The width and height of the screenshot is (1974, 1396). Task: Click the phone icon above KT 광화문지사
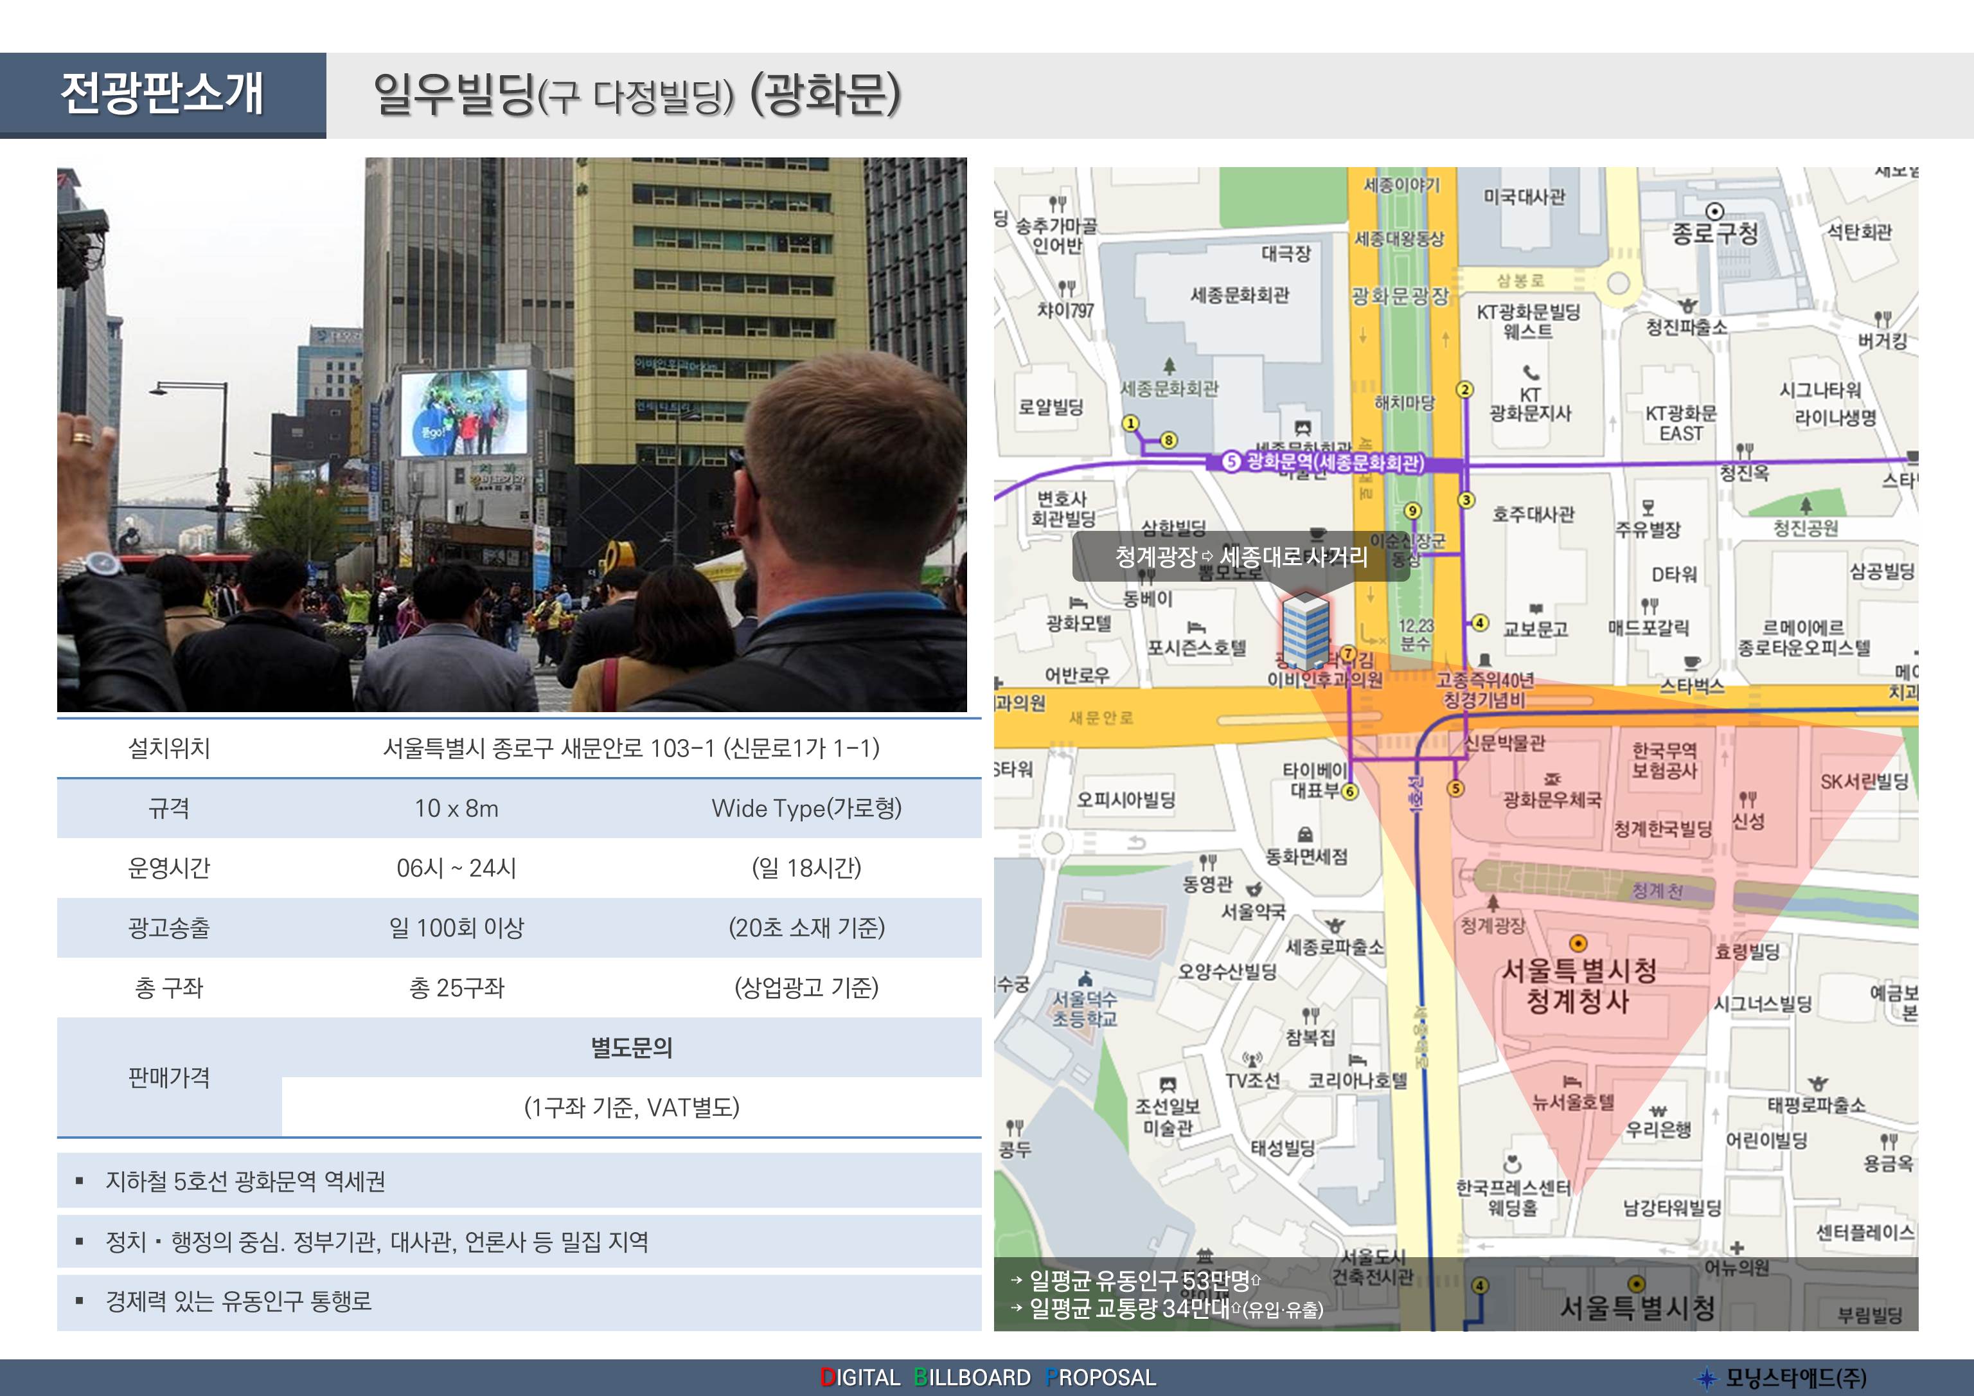pos(1531,372)
